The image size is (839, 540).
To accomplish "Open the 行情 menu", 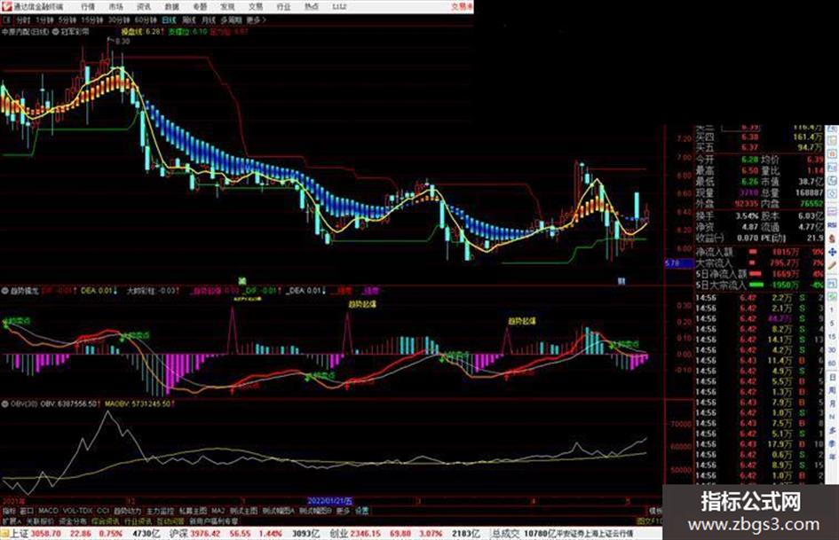I will tap(88, 6).
